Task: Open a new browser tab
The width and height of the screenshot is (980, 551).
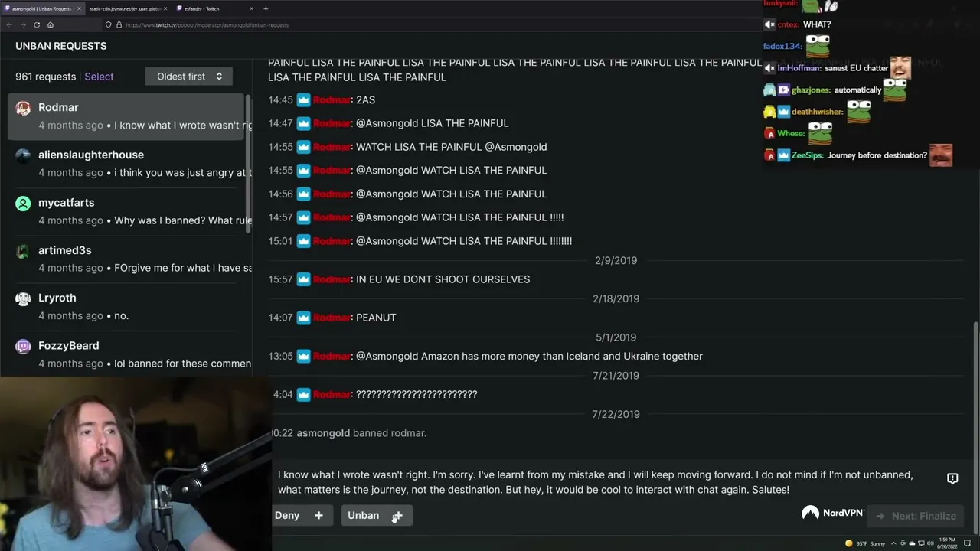Action: coord(266,8)
